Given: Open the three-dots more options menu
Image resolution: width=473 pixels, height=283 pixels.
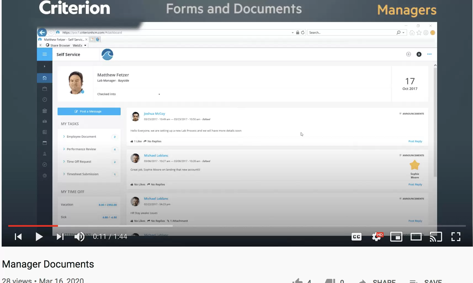Looking at the screenshot, I should tap(429, 54).
